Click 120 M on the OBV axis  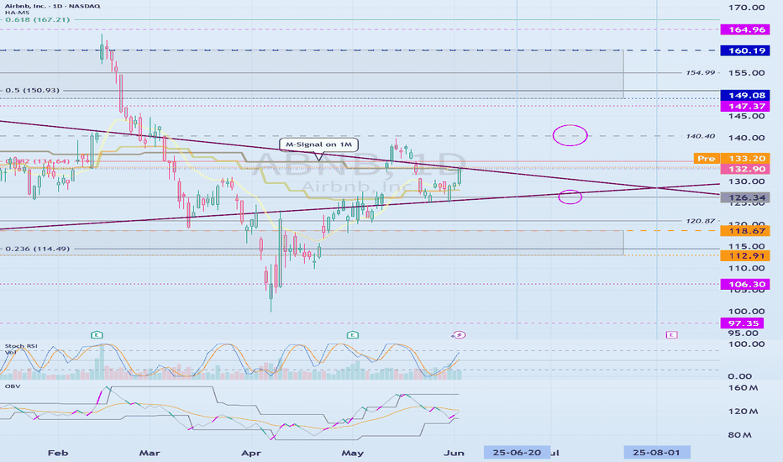(743, 412)
